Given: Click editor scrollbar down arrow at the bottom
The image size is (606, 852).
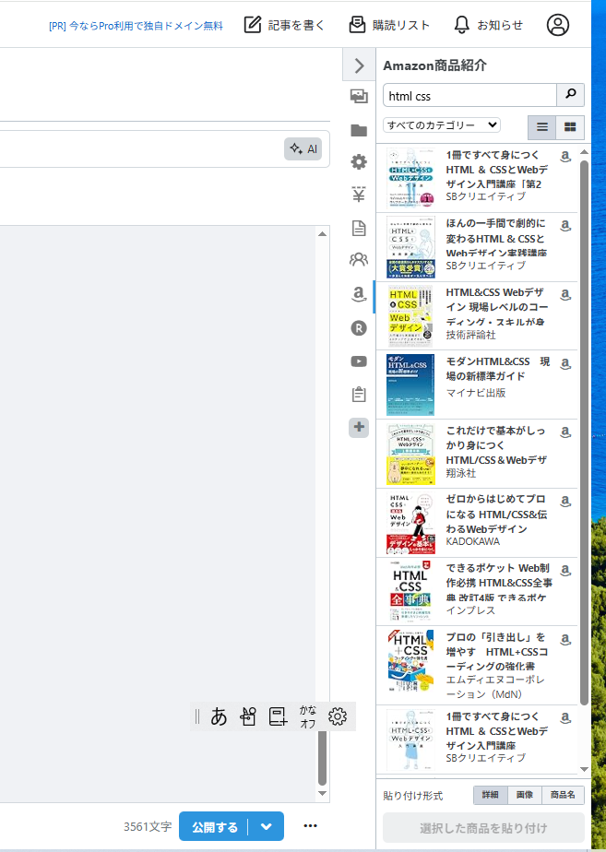Looking at the screenshot, I should [322, 793].
